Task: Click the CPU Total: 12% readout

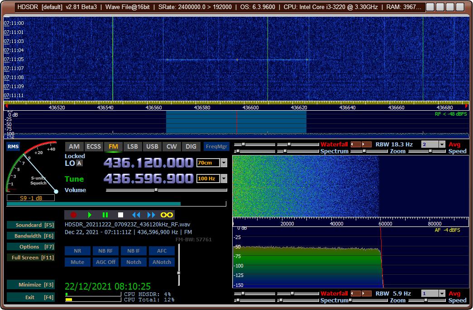Action: click(149, 300)
